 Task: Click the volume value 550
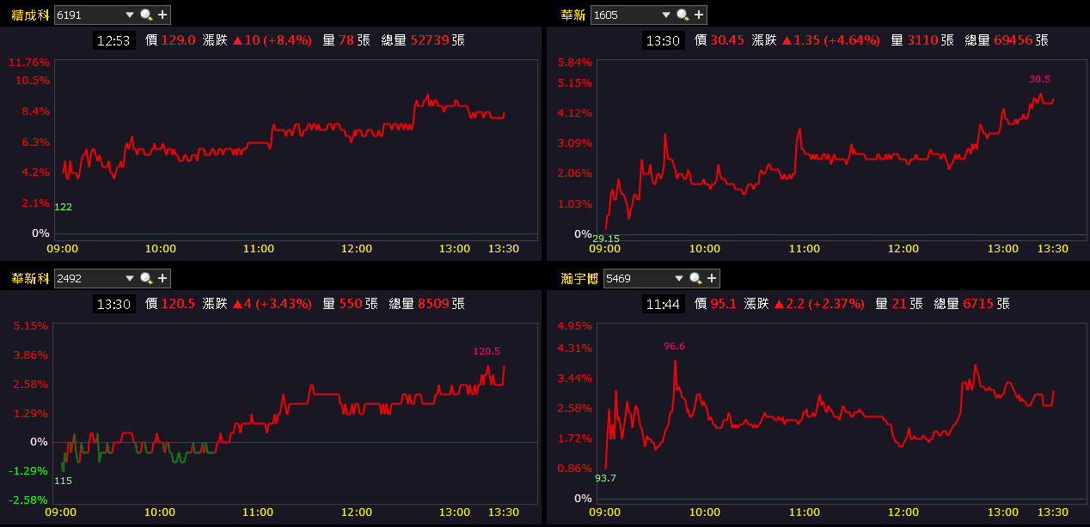[x=351, y=304]
